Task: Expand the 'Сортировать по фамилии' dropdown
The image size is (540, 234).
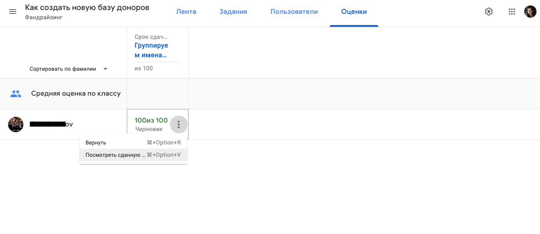Action: 68,69
